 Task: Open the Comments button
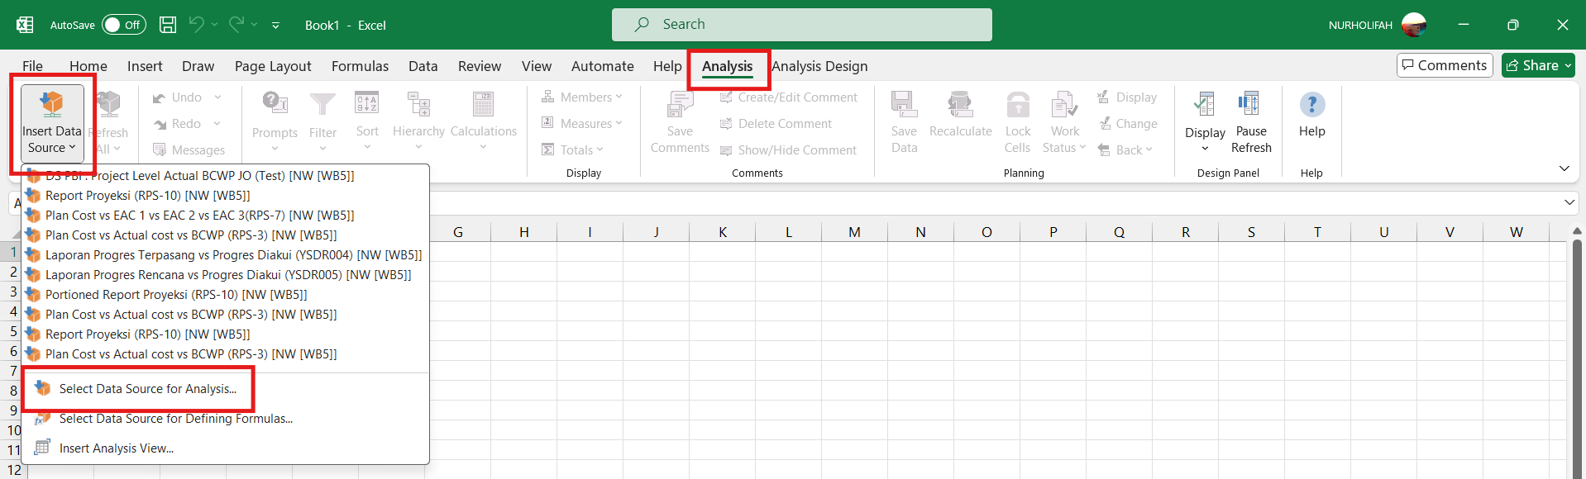[x=1444, y=65]
